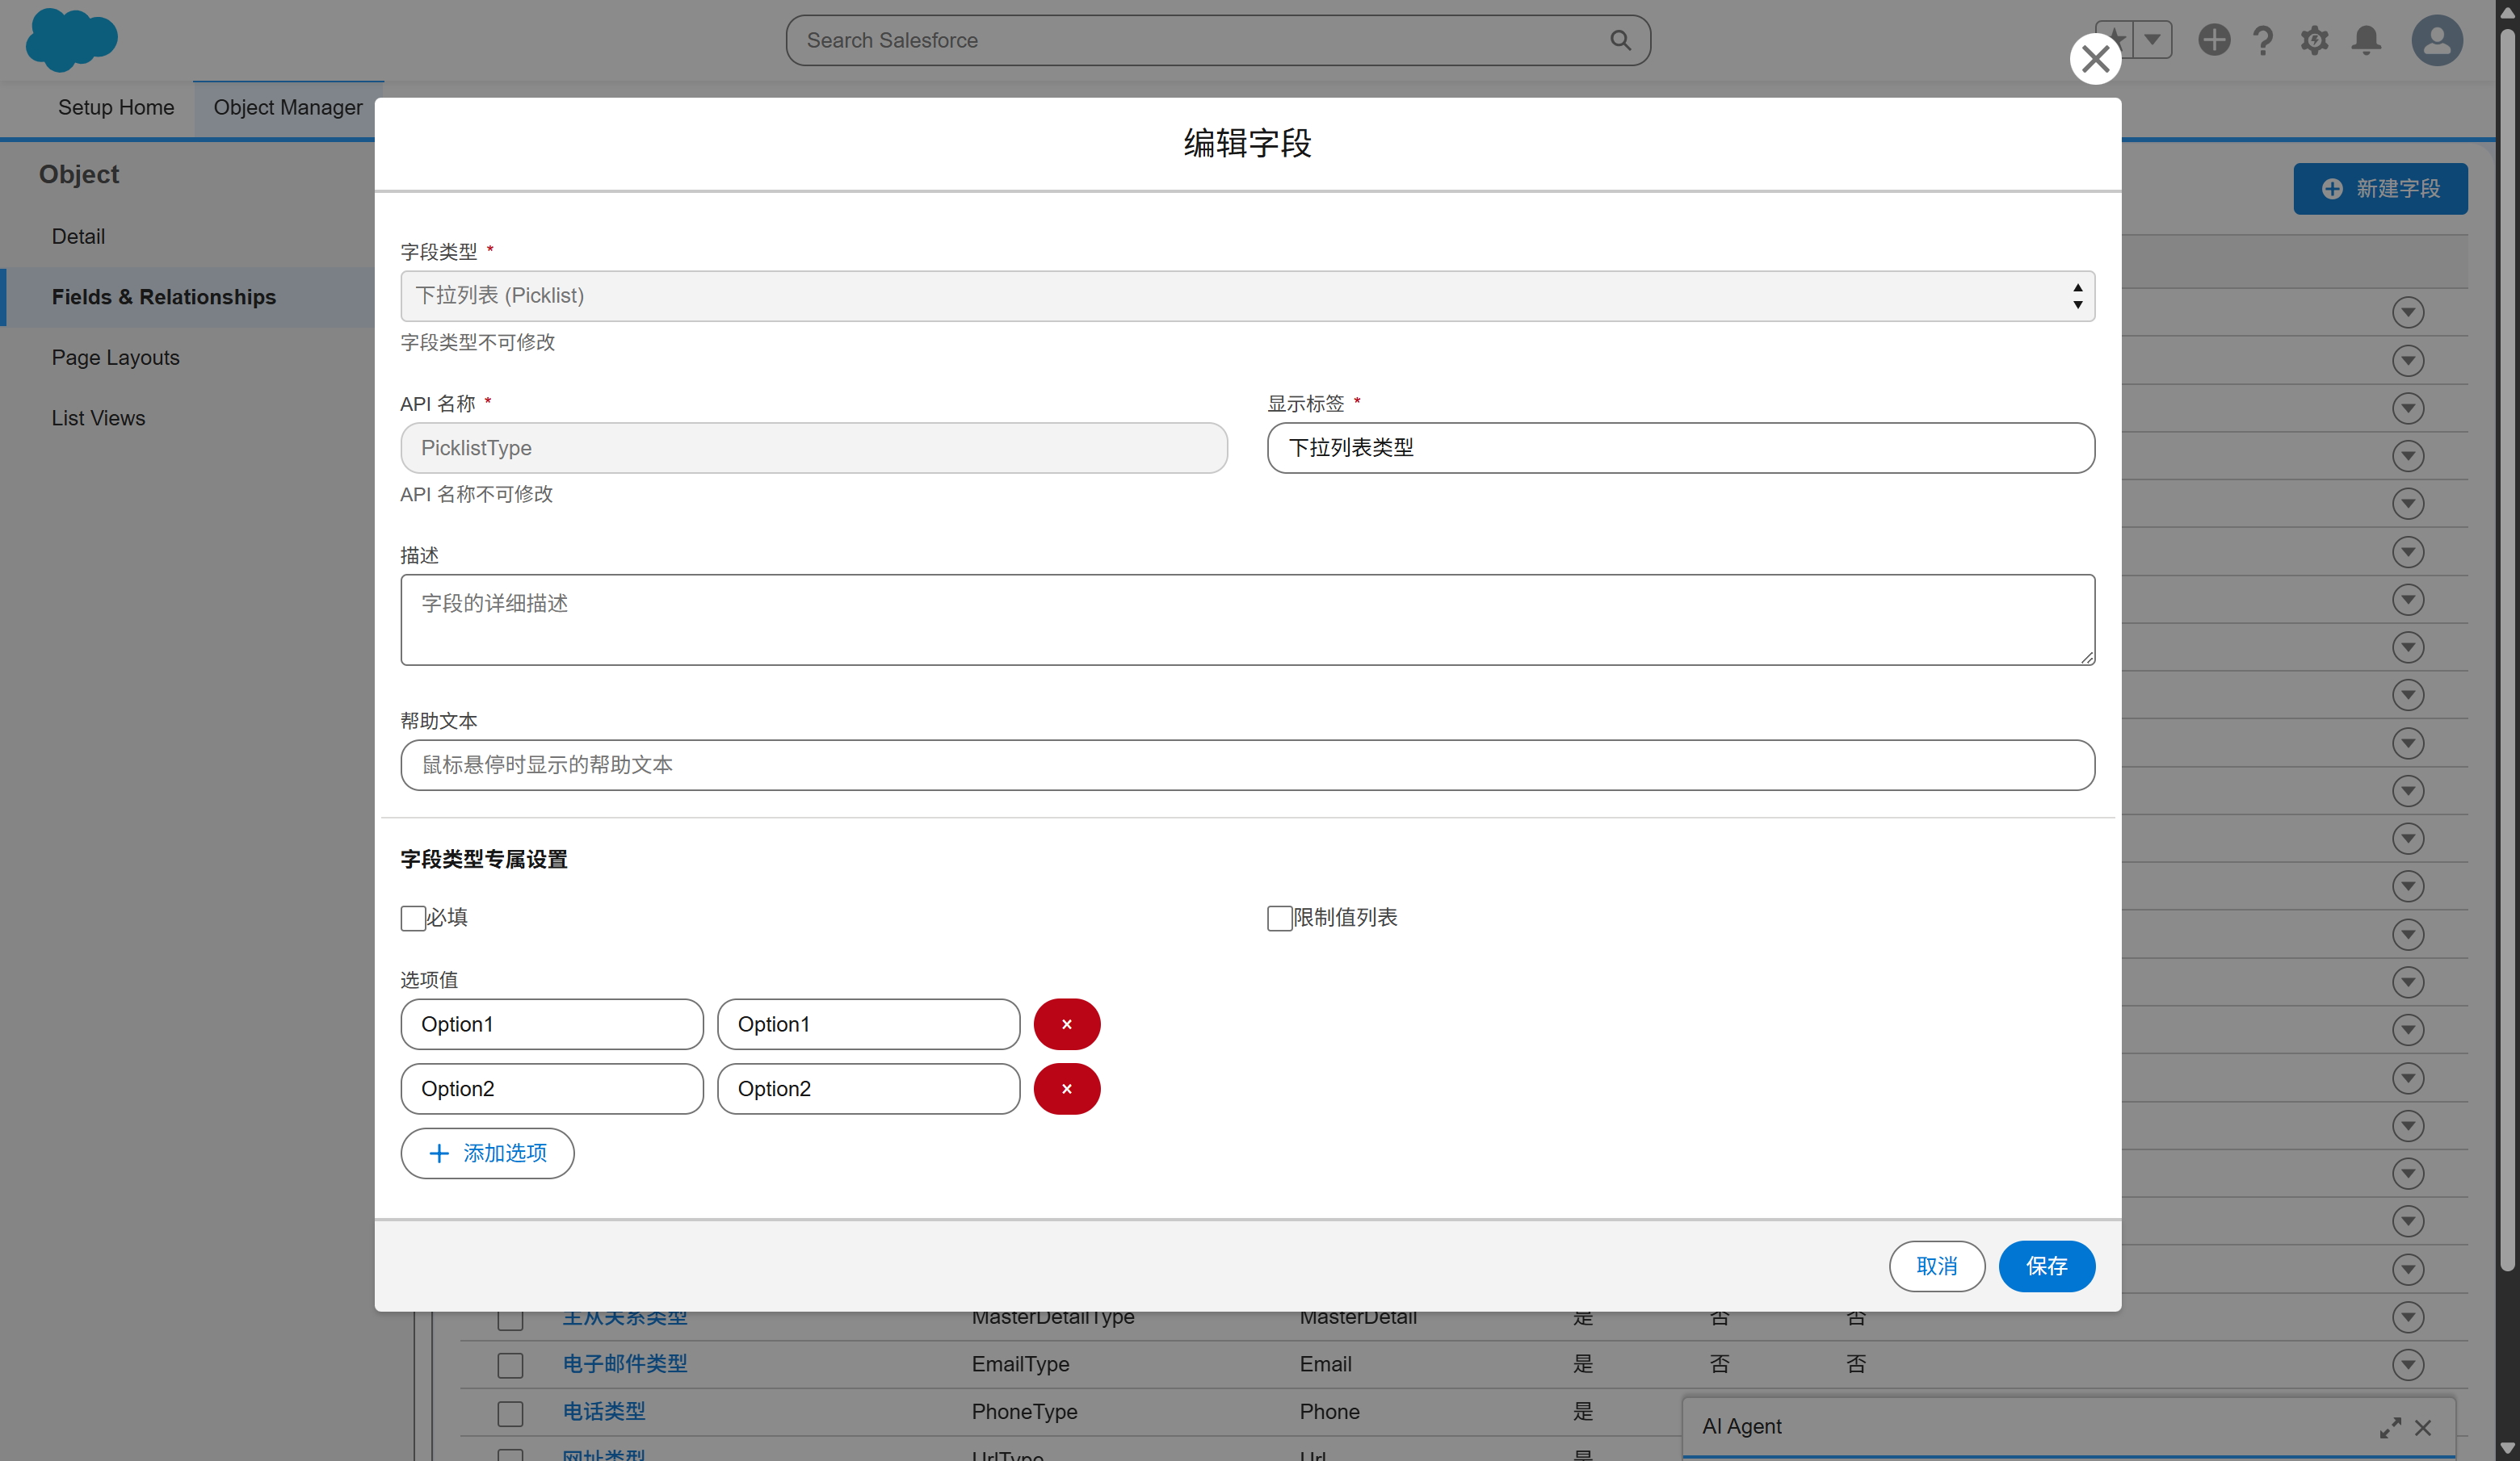Click the 取消 button
The width and height of the screenshot is (2520, 1461).
click(1936, 1266)
